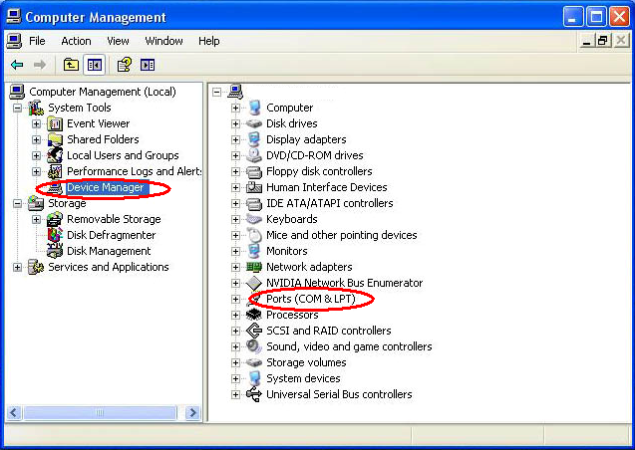Expand the Universal Serial Bus controllers category
Screen dimensions: 635x450
[235, 394]
